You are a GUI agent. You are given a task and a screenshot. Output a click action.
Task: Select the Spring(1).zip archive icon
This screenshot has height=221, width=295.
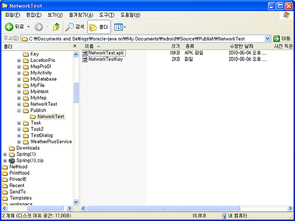[11, 160]
